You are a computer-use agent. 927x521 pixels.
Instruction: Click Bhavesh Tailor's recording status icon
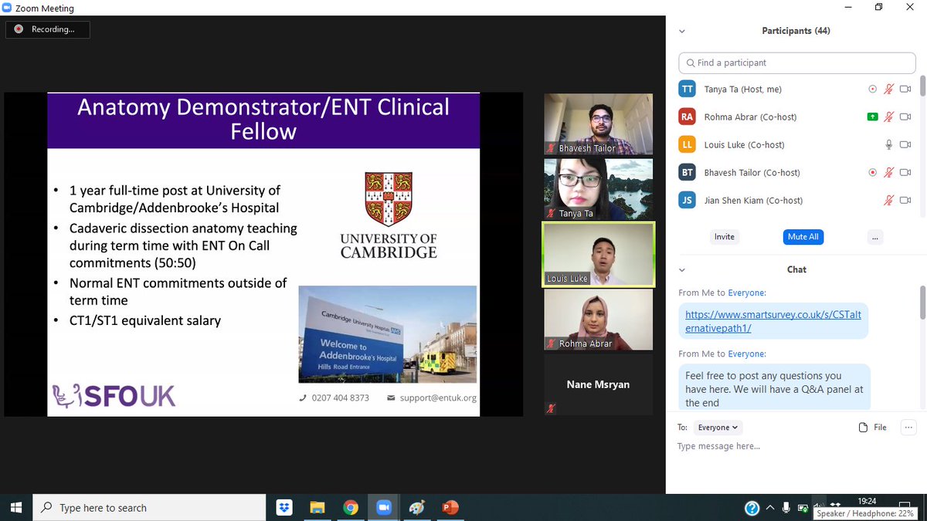(x=873, y=173)
